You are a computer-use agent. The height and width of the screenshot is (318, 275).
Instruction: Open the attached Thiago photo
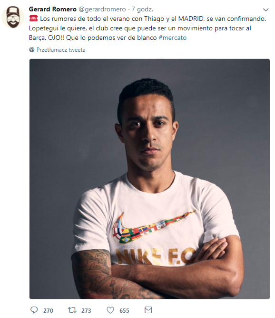[149, 179]
